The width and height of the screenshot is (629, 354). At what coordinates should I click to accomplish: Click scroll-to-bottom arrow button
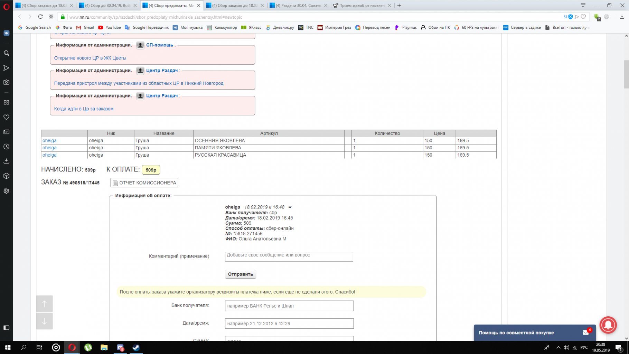(x=44, y=321)
